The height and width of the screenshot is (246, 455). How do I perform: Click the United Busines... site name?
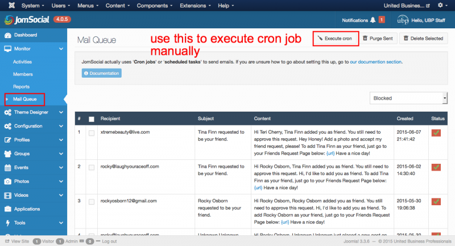click(x=404, y=6)
